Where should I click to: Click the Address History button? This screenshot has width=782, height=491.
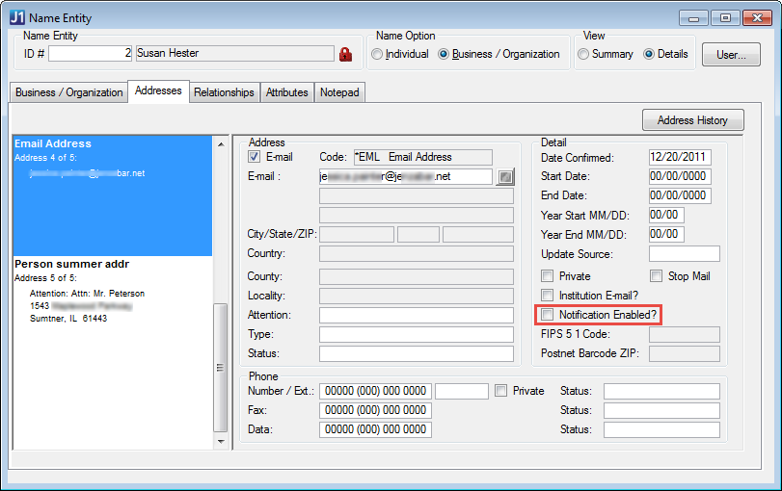pyautogui.click(x=692, y=120)
